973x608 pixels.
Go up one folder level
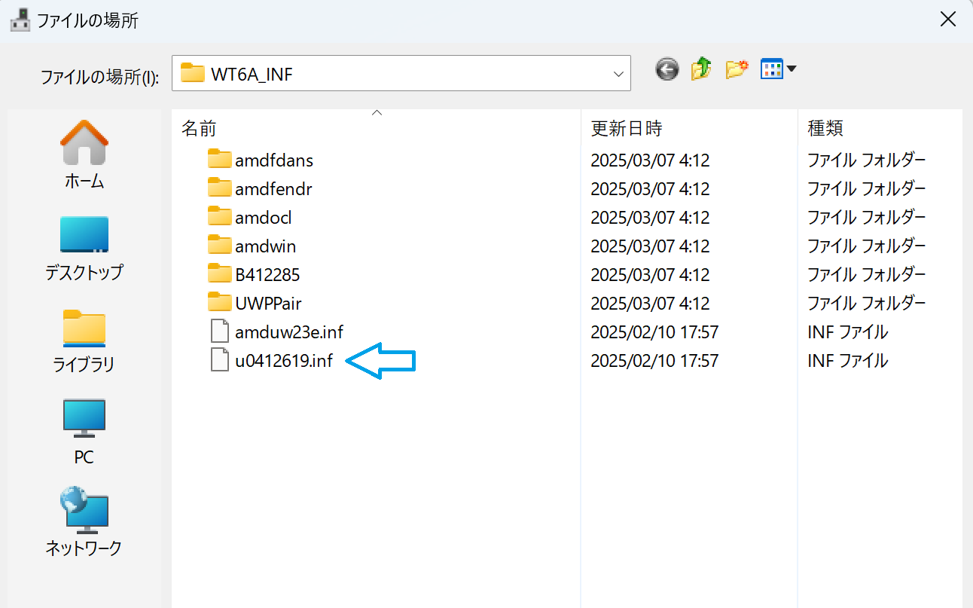click(x=701, y=70)
